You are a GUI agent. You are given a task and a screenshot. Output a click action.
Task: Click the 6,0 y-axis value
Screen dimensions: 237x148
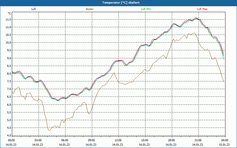(9, 104)
